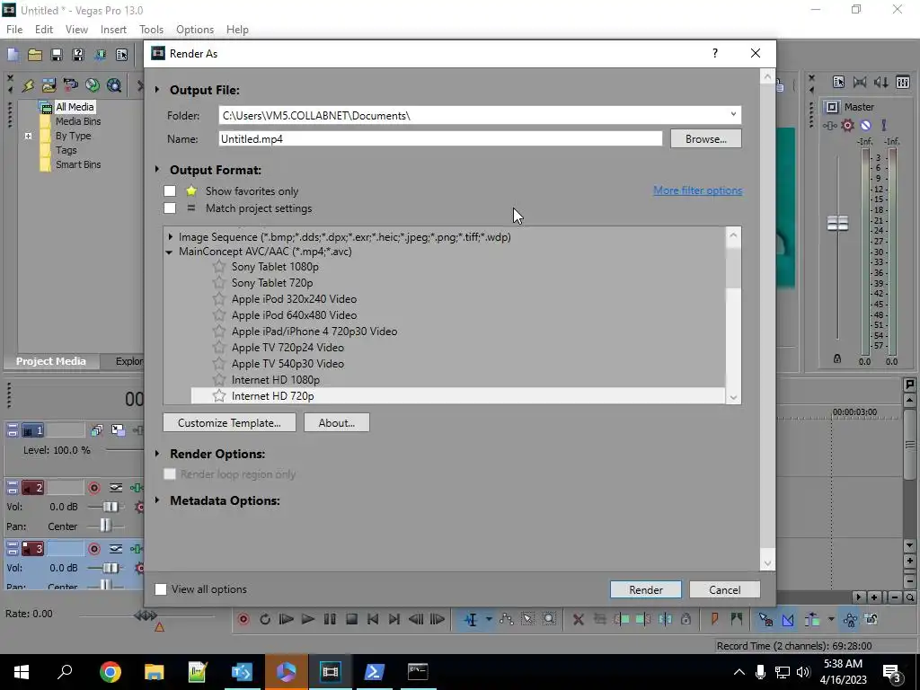
Task: Click the New project icon in toolbar
Action: (x=13, y=55)
